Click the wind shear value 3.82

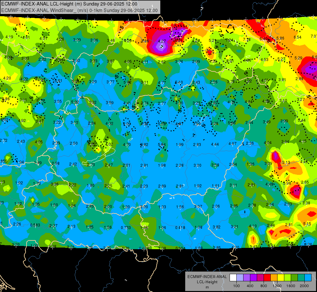pos(217,227)
